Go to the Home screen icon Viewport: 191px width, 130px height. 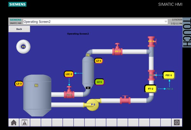[14, 122]
